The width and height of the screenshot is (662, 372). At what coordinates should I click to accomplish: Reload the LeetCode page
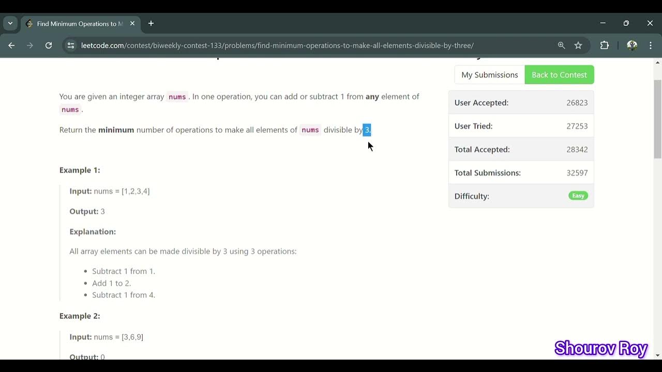click(49, 45)
